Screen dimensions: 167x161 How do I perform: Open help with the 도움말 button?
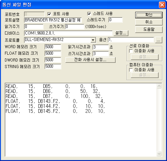149,30
